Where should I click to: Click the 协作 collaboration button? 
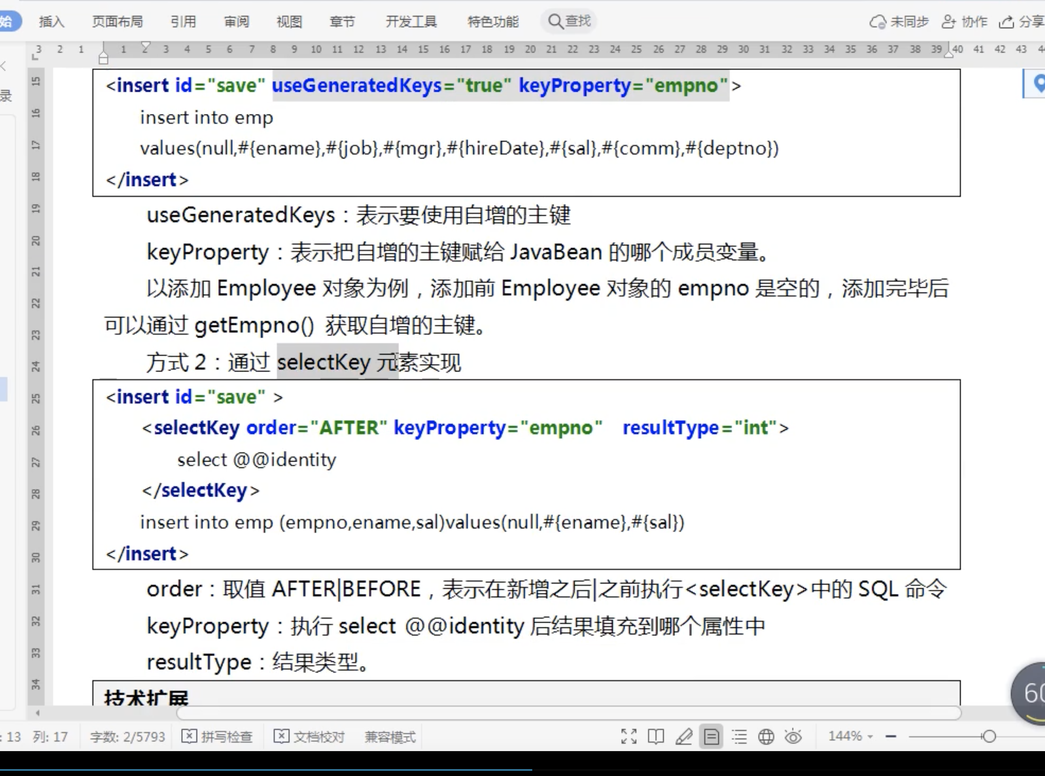pos(965,21)
